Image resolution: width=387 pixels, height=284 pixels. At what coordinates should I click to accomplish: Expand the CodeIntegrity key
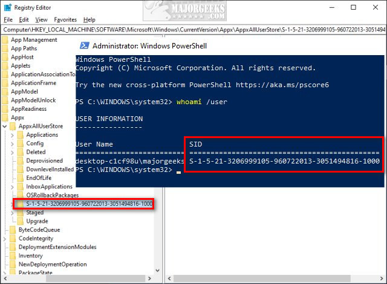(5, 239)
